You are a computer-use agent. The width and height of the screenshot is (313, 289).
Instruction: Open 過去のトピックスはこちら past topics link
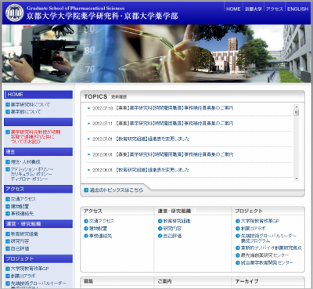point(117,190)
